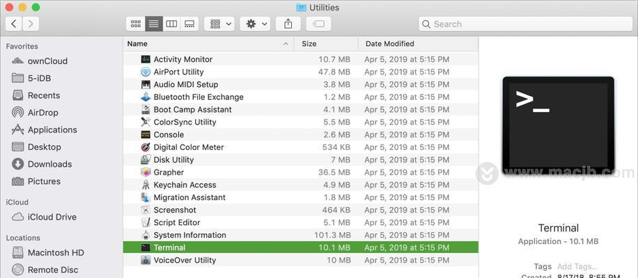
Task: Click the "534 KB" size value
Action: point(336,147)
